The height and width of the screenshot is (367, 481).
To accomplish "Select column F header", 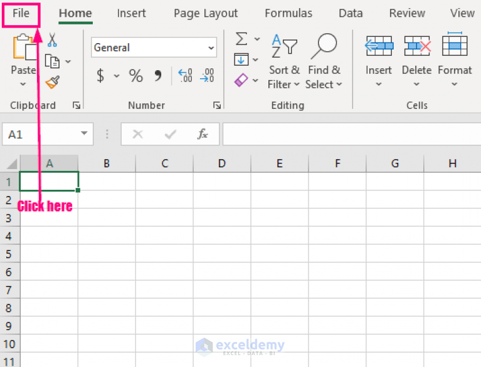I will pyautogui.click(x=337, y=163).
